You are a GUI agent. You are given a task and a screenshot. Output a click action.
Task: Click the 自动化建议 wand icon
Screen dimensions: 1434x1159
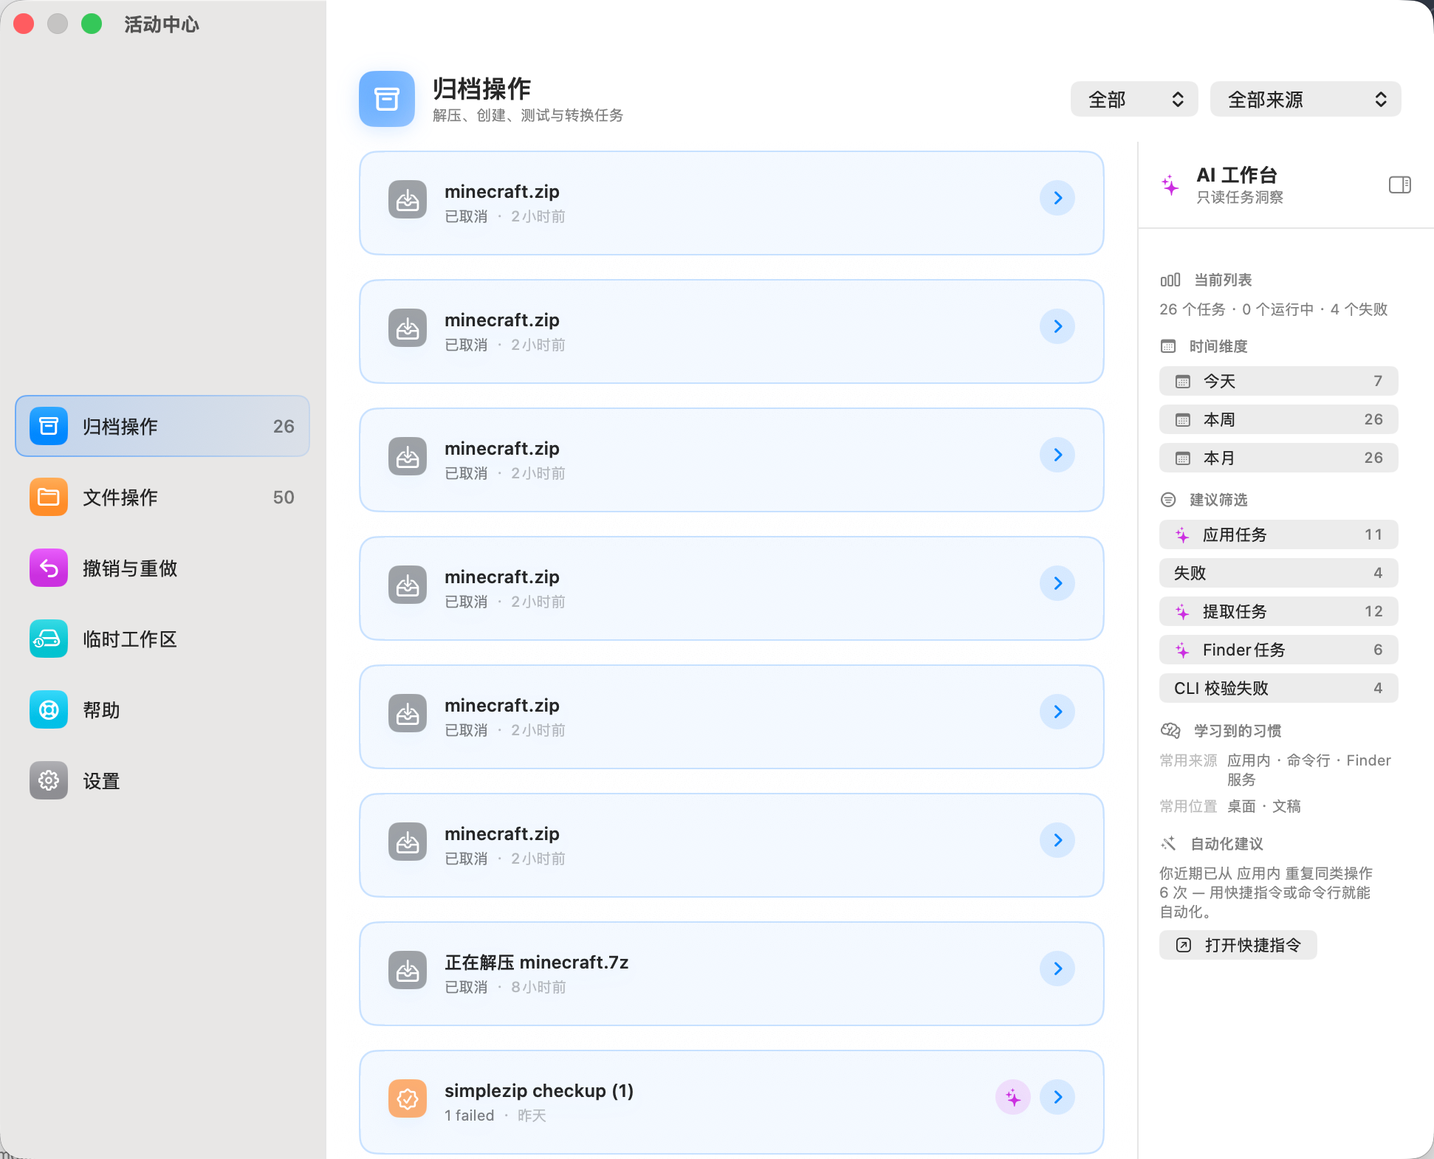(1168, 843)
